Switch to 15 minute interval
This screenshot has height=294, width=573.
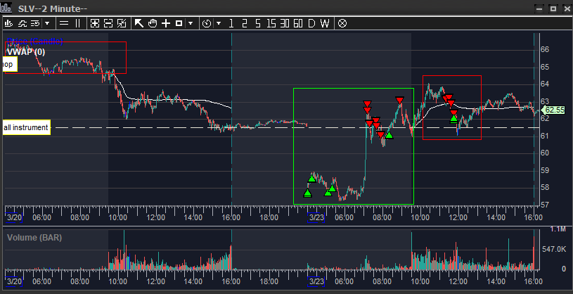coord(271,23)
